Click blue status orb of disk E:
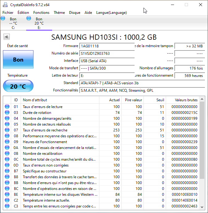This screenshot has width=208, height=213. (29, 18)
